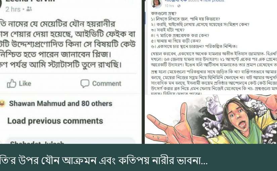Open the profile picture in right post
Viewport: 277px width, 171px height.
(x=157, y=4)
